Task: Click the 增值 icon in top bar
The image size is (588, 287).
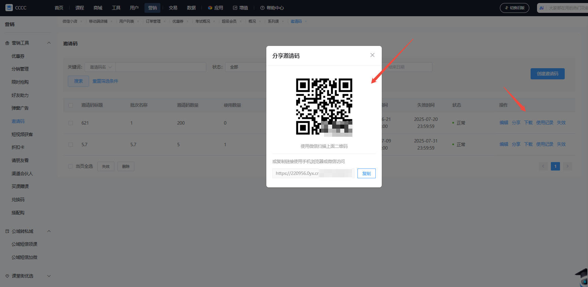Action: tap(235, 8)
